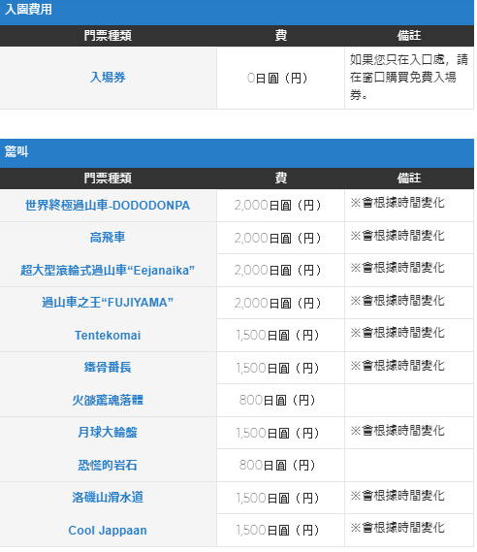Click the 洛磯山滑水道 ride link

click(x=108, y=497)
